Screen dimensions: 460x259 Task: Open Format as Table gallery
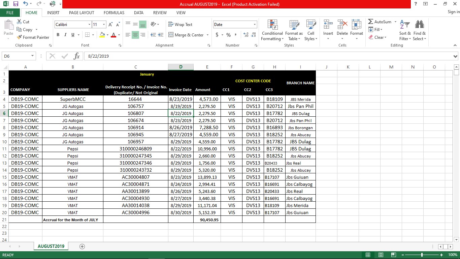(x=294, y=30)
